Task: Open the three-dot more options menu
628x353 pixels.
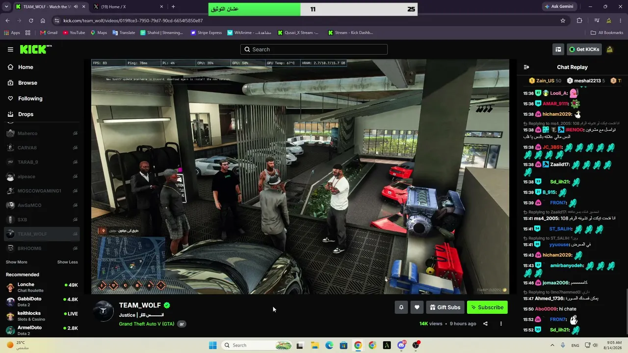Action: [x=501, y=324]
